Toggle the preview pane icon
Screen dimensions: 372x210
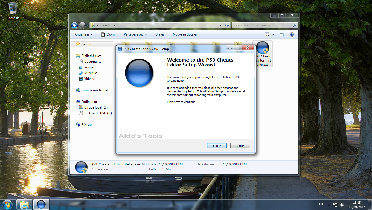(x=282, y=34)
